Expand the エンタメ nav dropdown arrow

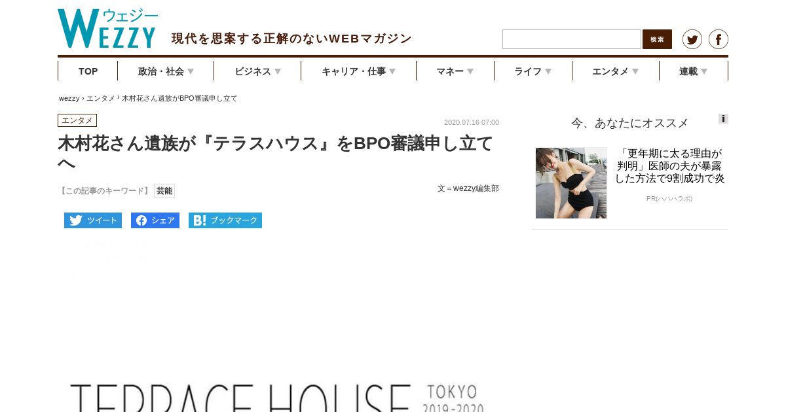(635, 71)
